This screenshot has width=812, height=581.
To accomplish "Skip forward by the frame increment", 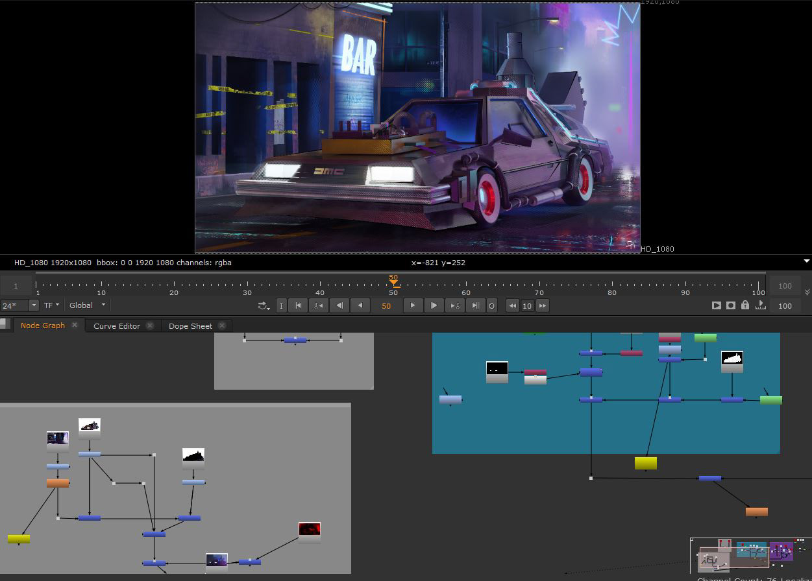I will click(543, 305).
